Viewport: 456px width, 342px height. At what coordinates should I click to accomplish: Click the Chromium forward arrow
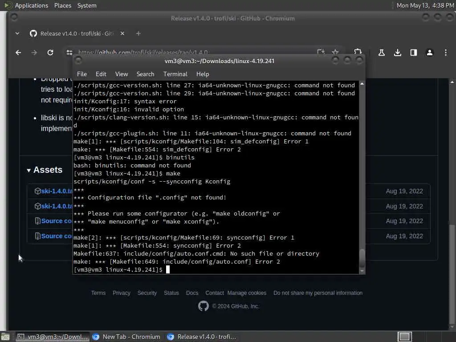click(x=34, y=53)
